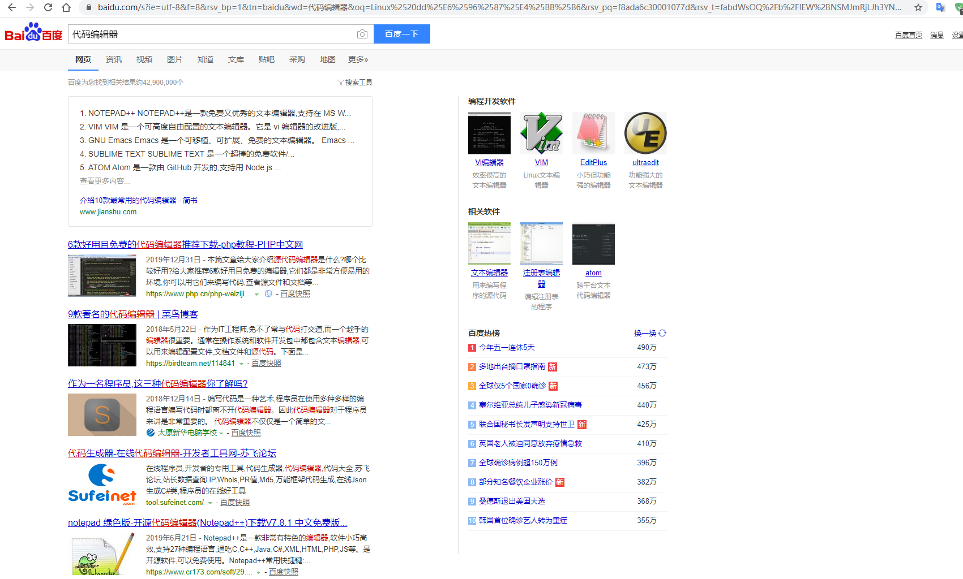Click the browser address bar URL
Viewport: 963px width, 579px height.
pyautogui.click(x=500, y=7)
